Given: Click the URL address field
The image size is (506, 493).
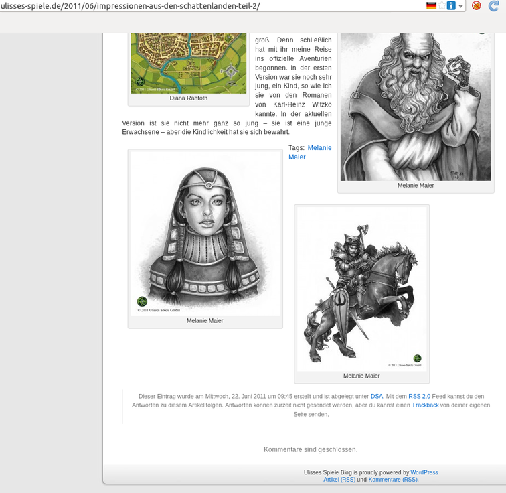Looking at the screenshot, I should click(201, 6).
